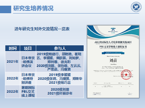Click the 2019级鲍建行 participants cell

click(x=60, y=61)
